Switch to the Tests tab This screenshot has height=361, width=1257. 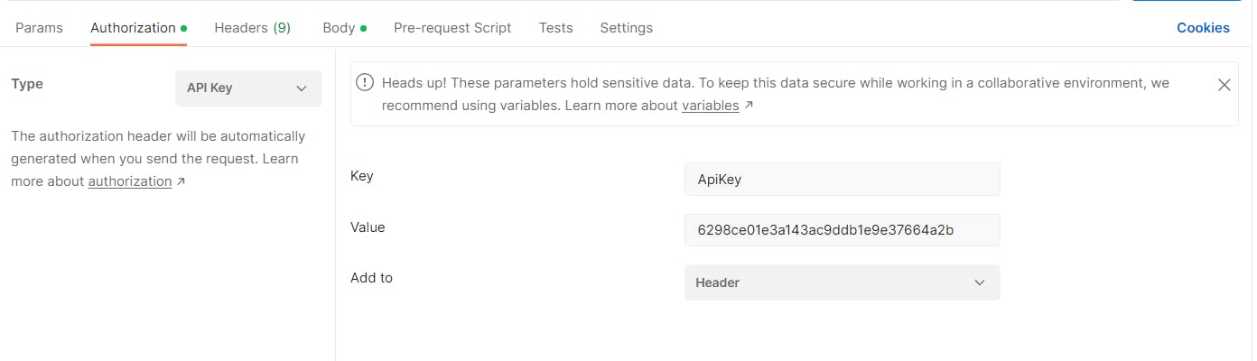[556, 28]
